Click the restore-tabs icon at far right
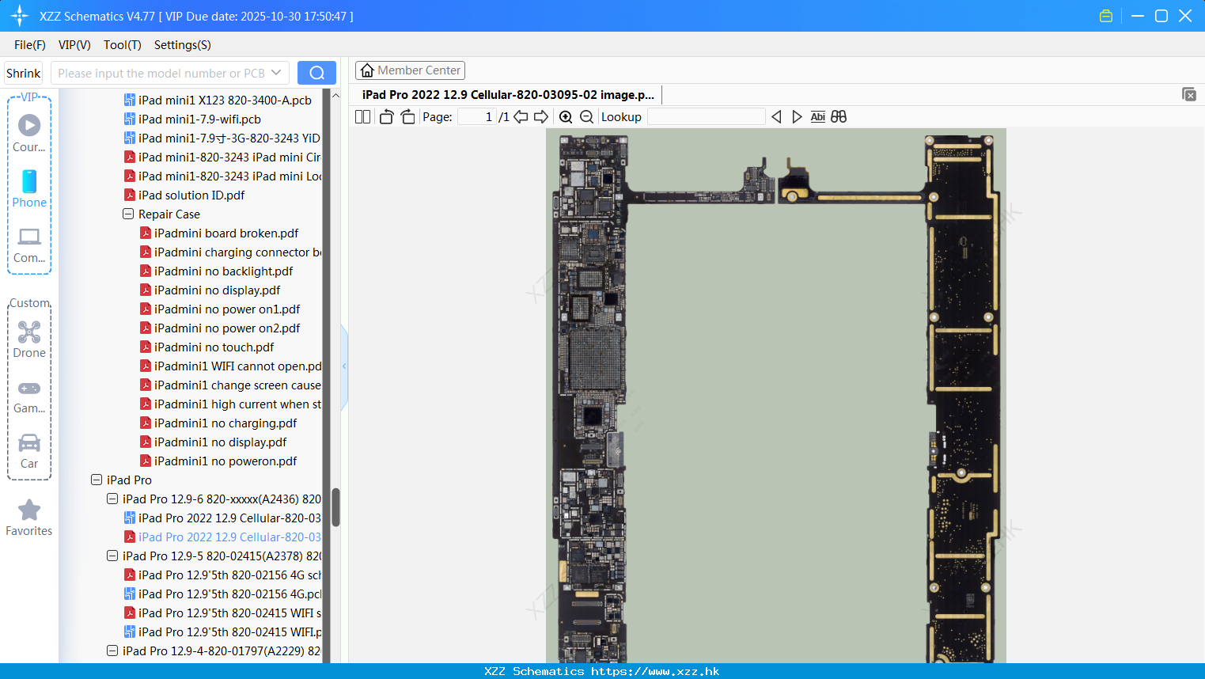1205x679 pixels. click(1189, 94)
